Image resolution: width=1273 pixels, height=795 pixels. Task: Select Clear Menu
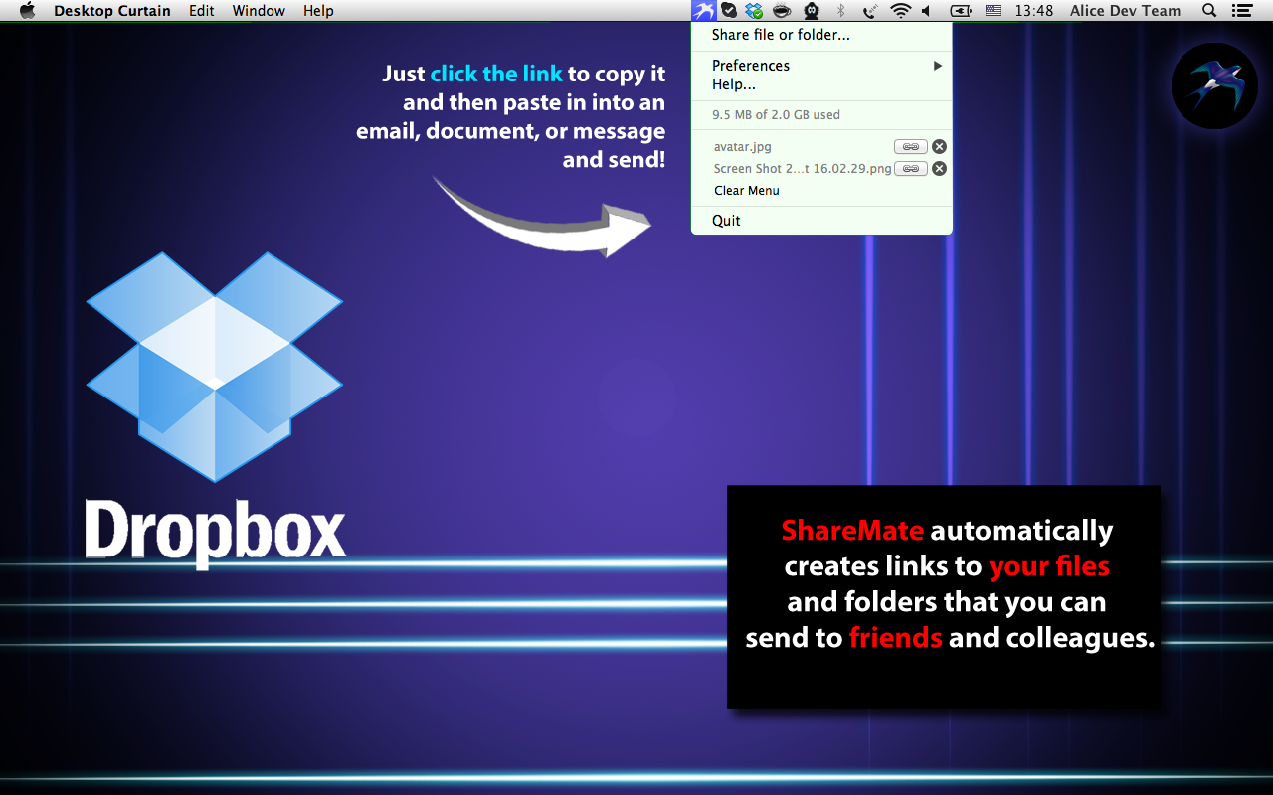(747, 191)
